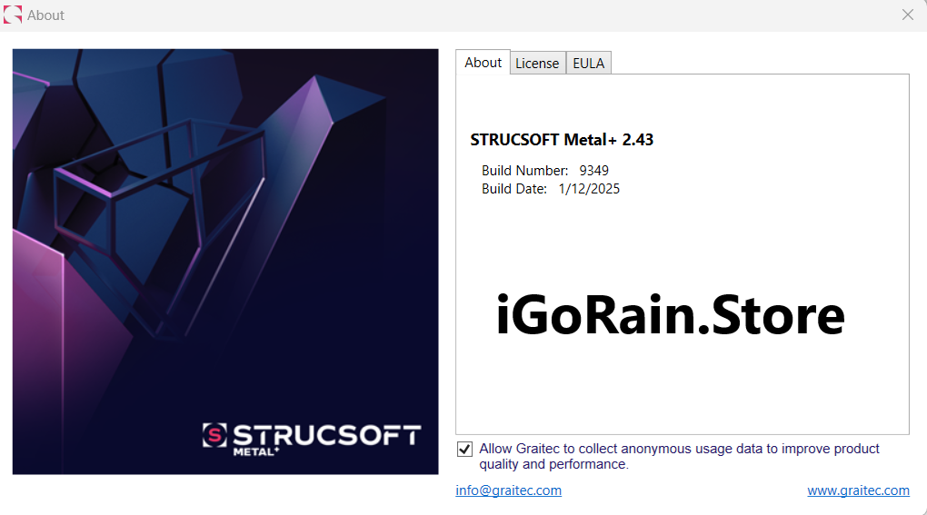Viewport: 927px width, 515px height.
Task: Click the 'About' window title text
Action: (x=46, y=15)
